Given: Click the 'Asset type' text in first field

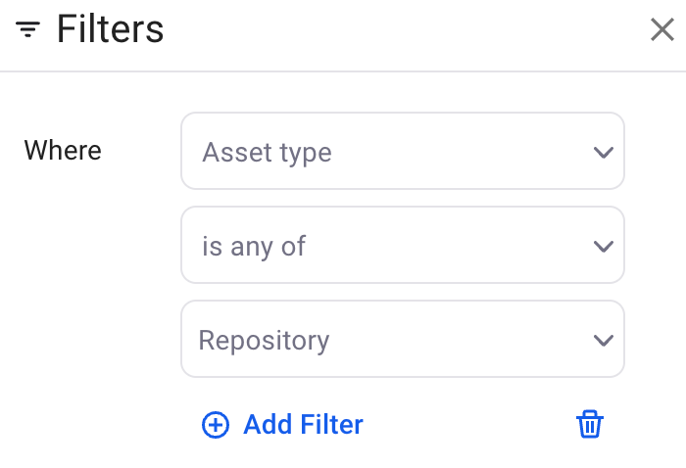Looking at the screenshot, I should click(267, 153).
